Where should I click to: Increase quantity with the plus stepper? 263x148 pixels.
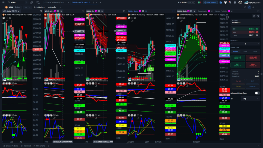259,44
